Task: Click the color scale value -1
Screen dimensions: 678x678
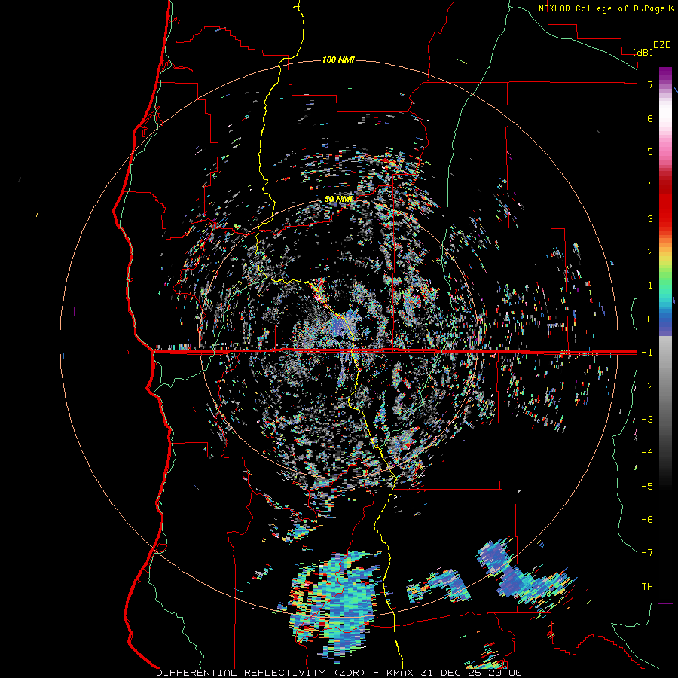Action: tap(647, 353)
